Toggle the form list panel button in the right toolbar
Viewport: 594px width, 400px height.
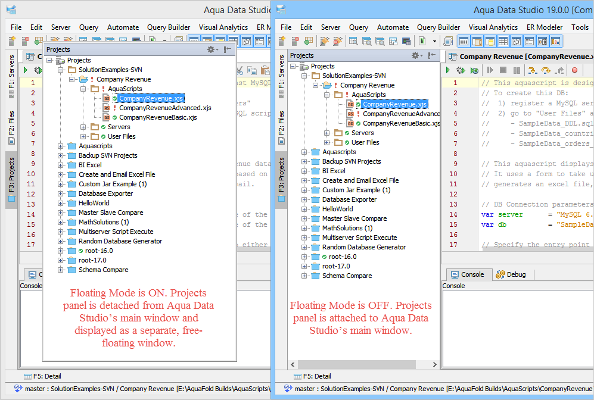tap(530, 41)
